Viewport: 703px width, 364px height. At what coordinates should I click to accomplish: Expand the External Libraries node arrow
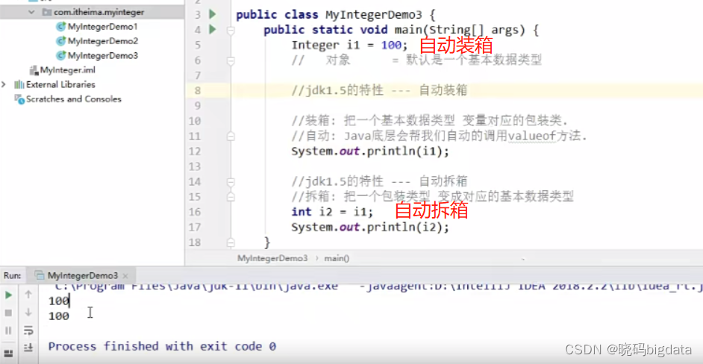tap(4, 84)
